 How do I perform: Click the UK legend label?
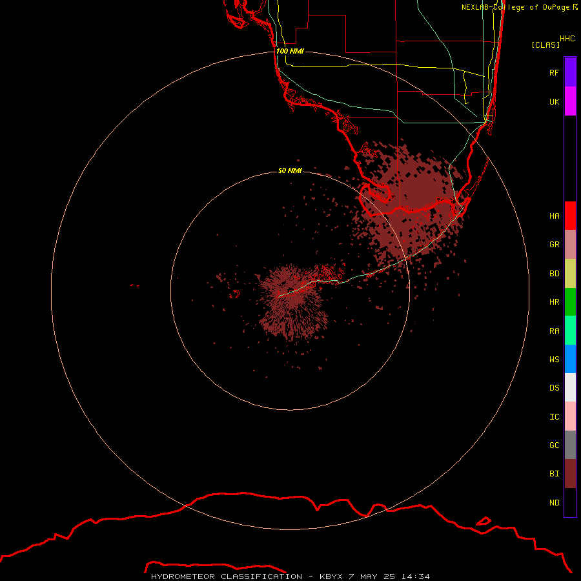(554, 101)
